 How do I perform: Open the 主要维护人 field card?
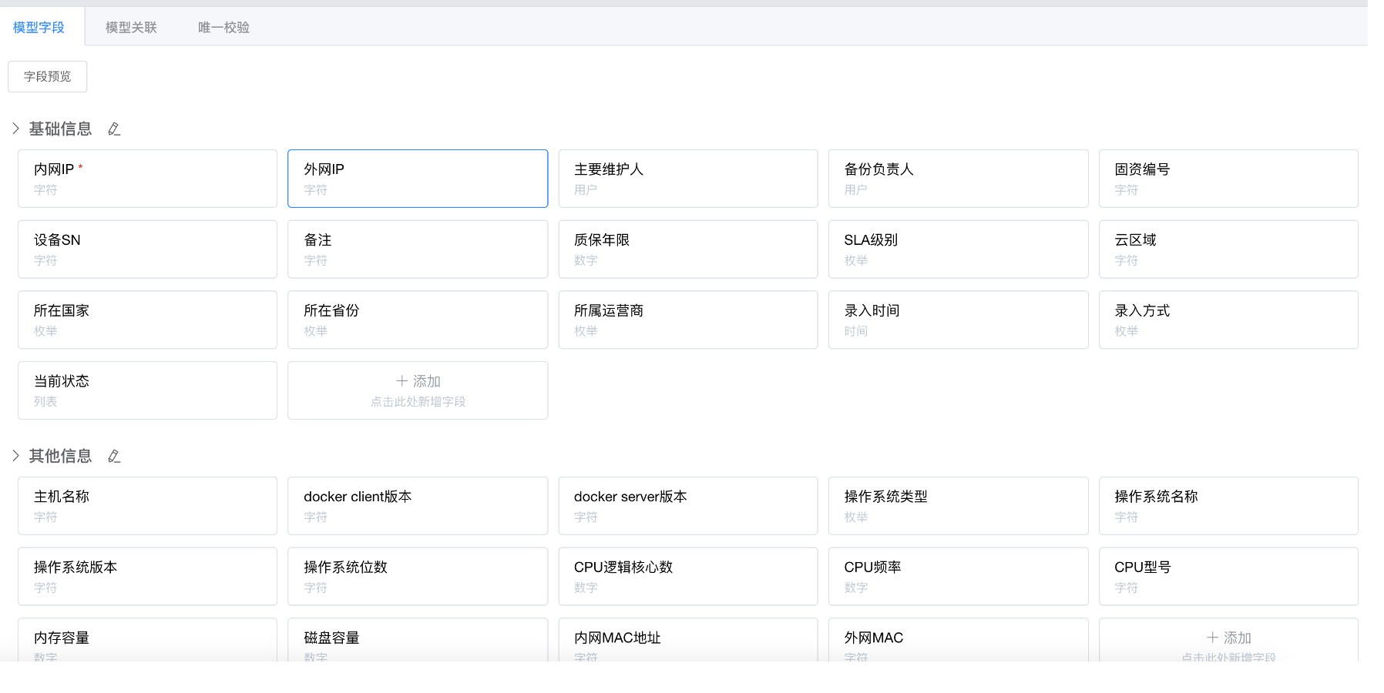pos(688,179)
